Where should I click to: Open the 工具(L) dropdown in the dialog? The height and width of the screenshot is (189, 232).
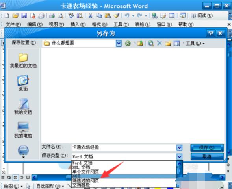[195, 43]
